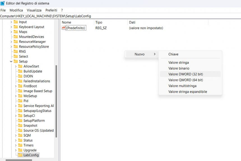Image resolution: width=241 pixels, height=161 pixels.
Task: Click the RNG folder icon
Action: (16, 51)
